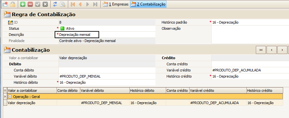Image resolution: width=289 pixels, height=118 pixels.
Task: Select Histórico crédito grid cell 16 - Depreciação
Action: pyautogui.click(x=265, y=103)
